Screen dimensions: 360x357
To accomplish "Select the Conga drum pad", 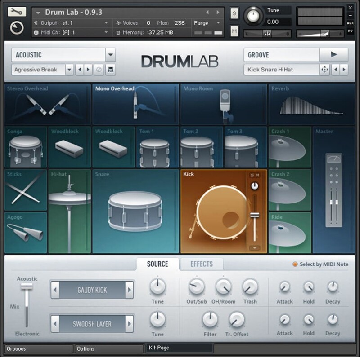I will tap(26, 147).
